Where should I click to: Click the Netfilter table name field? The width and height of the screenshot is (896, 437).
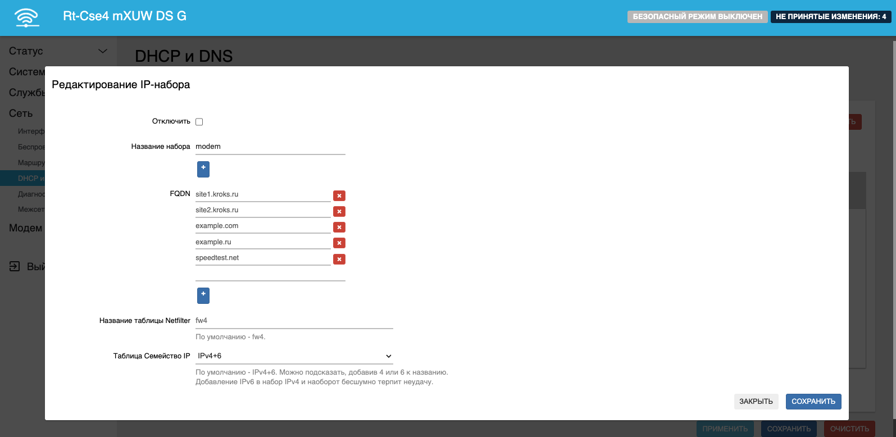pos(294,321)
